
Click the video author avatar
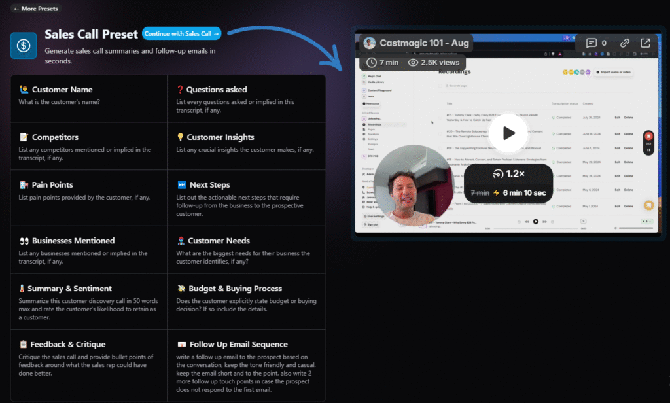tap(370, 43)
